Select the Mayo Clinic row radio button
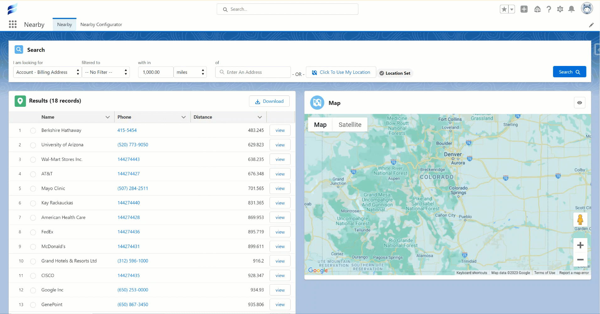This screenshot has height=314, width=600. pos(33,189)
